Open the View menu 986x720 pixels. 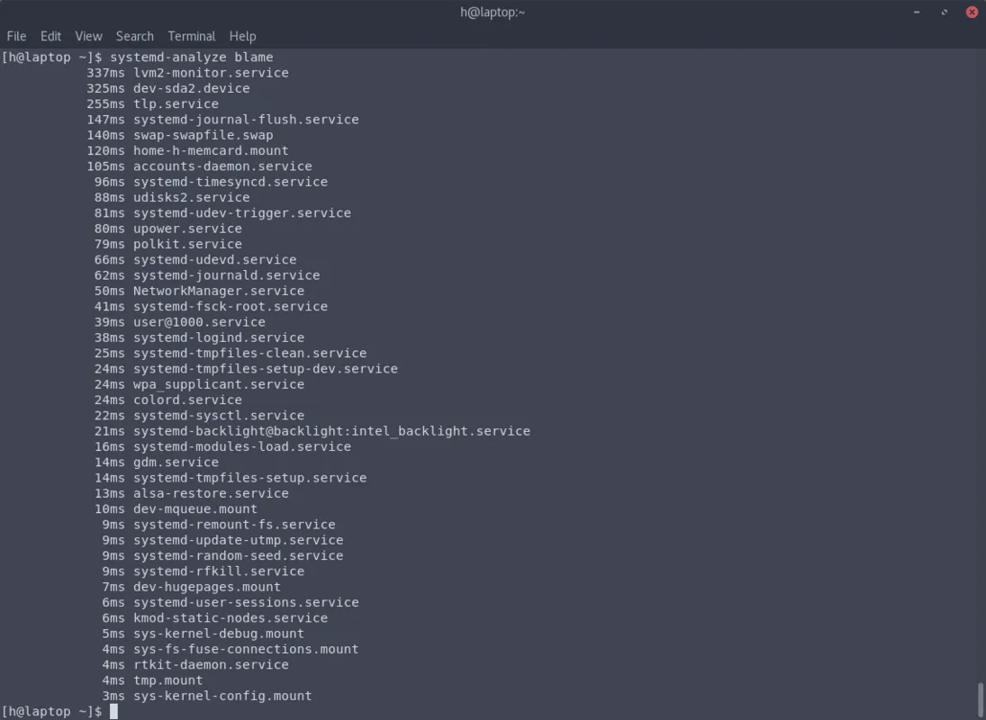(88, 36)
